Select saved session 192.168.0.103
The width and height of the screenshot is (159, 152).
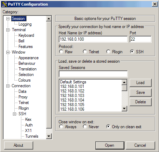tap(91, 96)
